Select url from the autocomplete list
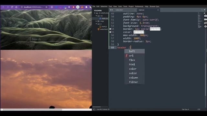Image resolution: width=207 pixels, height=116 pixels. [x=135, y=56]
